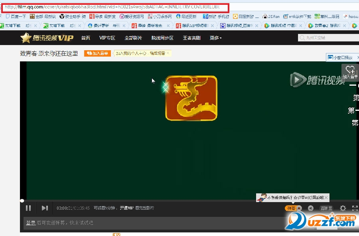This screenshot has width=359, height=236.
Task: Switch to the 腾讯视频_百度 tab
Action: point(238,26)
